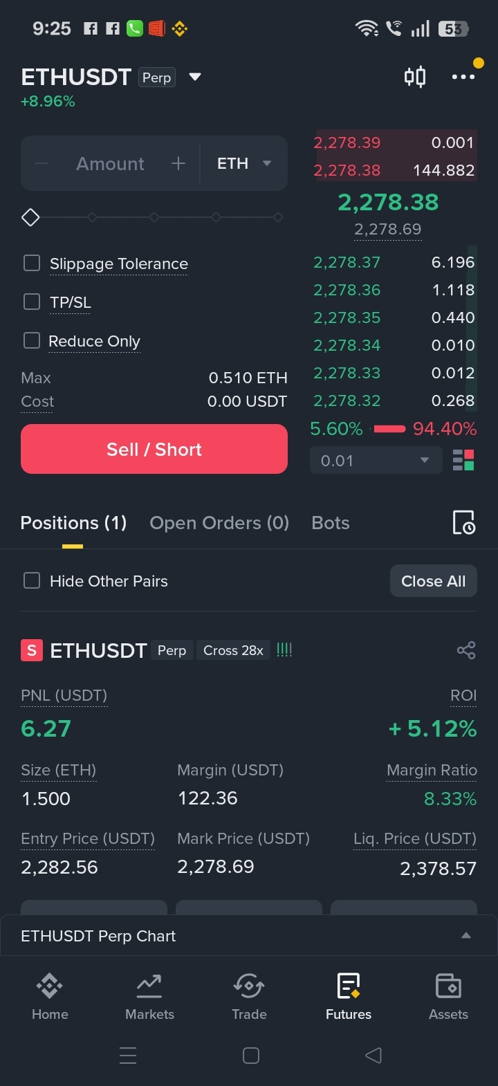Expand the ETHUSDT pair selector arrow

click(195, 77)
